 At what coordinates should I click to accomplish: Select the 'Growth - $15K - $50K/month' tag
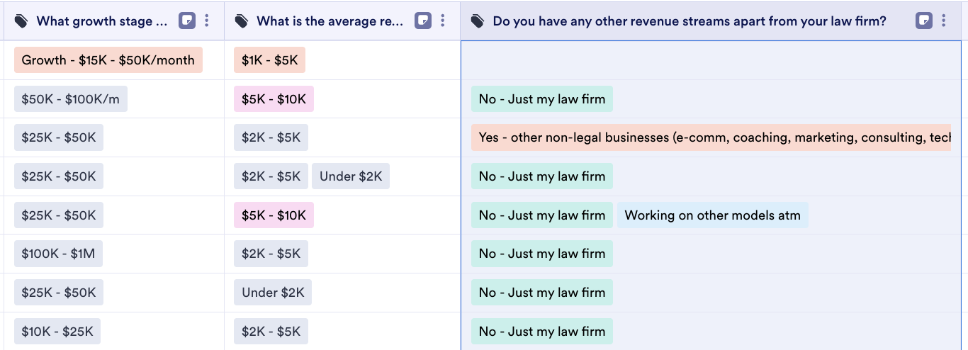click(108, 60)
